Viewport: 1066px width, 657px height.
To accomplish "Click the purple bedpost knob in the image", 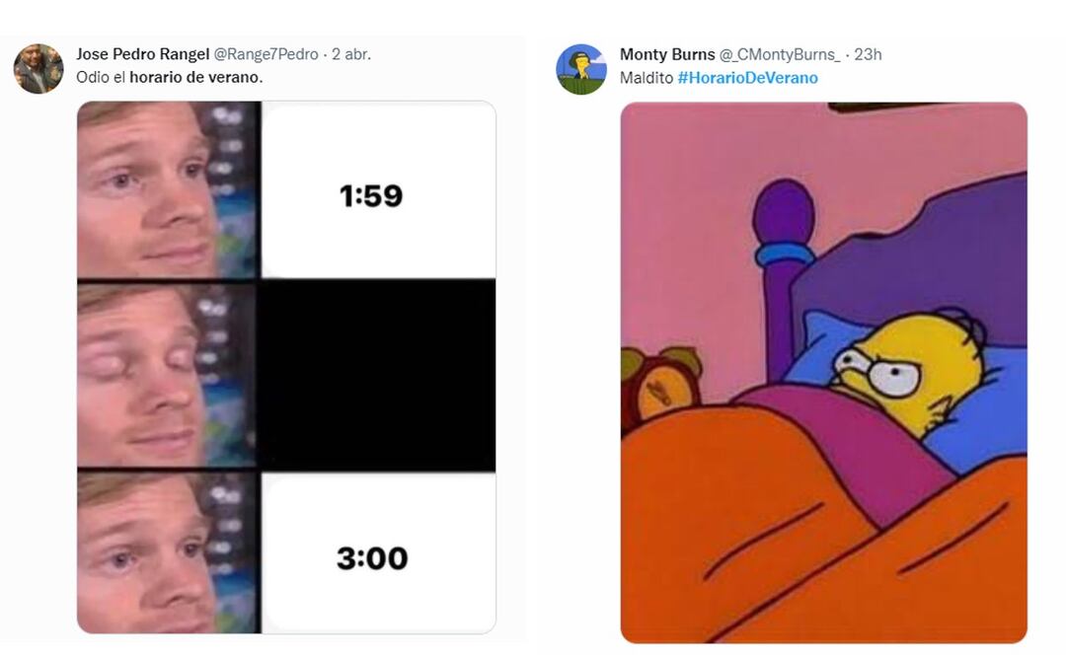I will click(x=785, y=212).
